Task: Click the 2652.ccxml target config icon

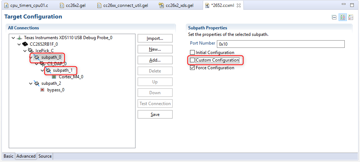Action: pyautogui.click(x=207, y=5)
